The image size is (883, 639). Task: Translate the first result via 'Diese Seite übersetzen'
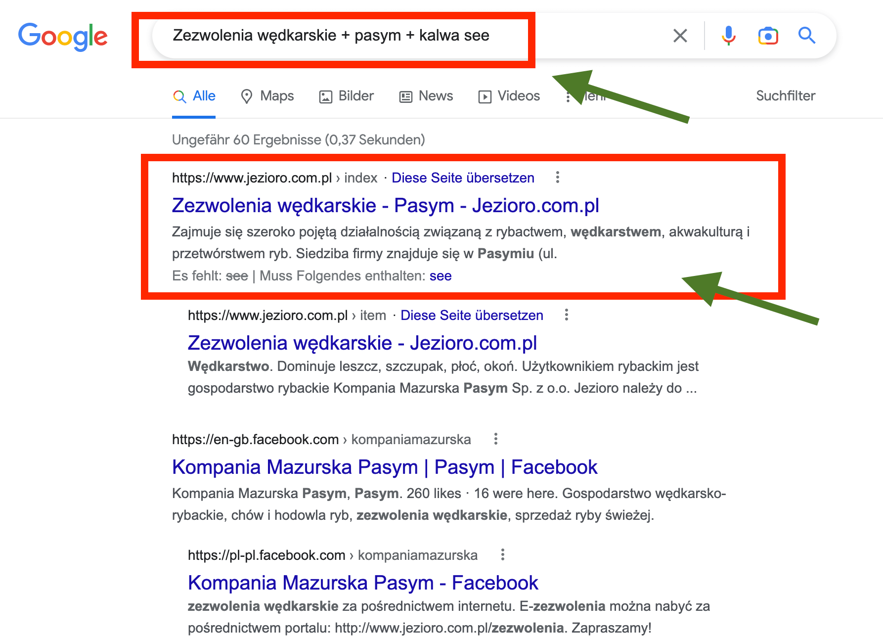tap(463, 178)
